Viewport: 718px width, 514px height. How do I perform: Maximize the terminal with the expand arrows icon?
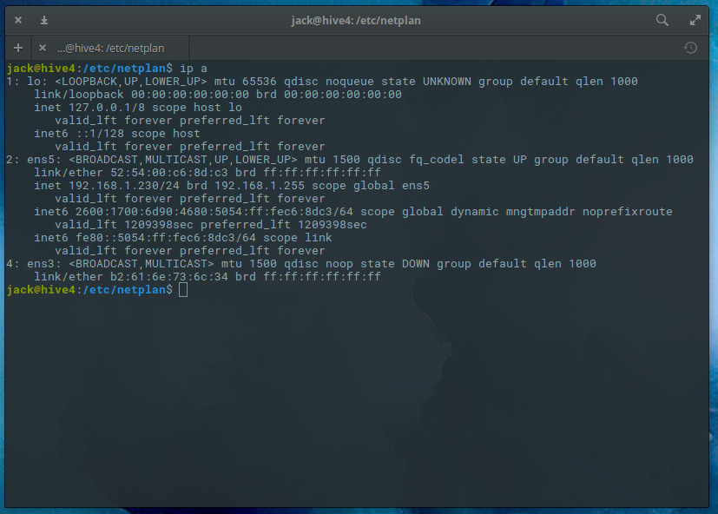[x=695, y=20]
